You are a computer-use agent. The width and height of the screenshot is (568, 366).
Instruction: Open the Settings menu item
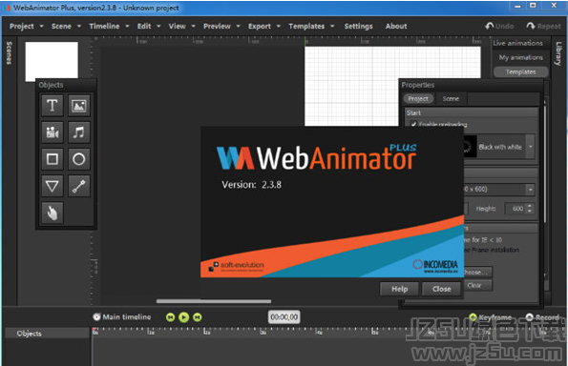[358, 26]
